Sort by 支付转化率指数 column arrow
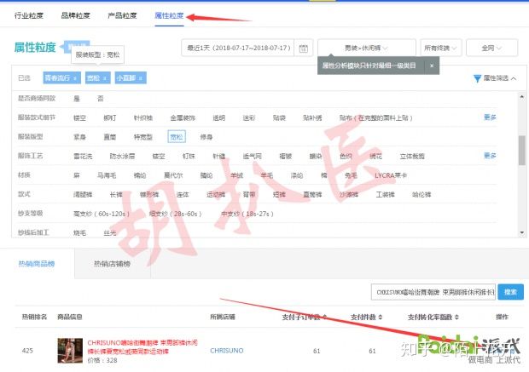This screenshot has height=372, width=529. pyautogui.click(x=455, y=318)
